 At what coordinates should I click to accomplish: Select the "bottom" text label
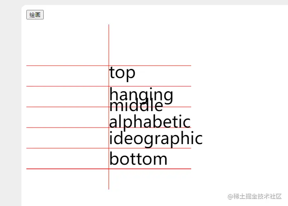click(138, 159)
